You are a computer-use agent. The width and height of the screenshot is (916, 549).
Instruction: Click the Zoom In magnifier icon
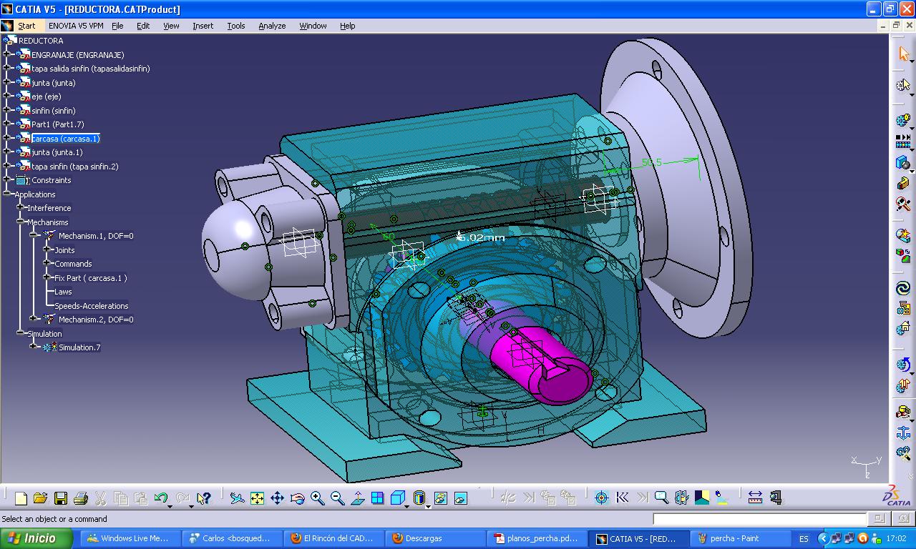(317, 498)
